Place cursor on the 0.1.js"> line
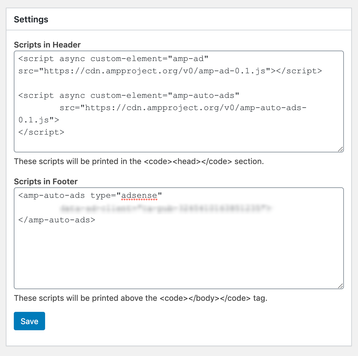The image size is (358, 356). click(x=39, y=120)
